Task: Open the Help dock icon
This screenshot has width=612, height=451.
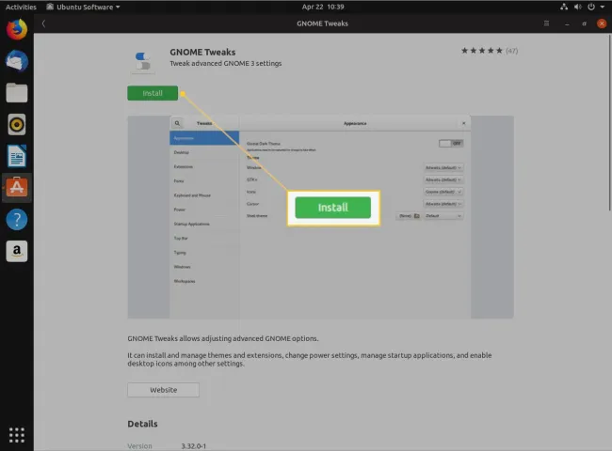Action: 17,220
